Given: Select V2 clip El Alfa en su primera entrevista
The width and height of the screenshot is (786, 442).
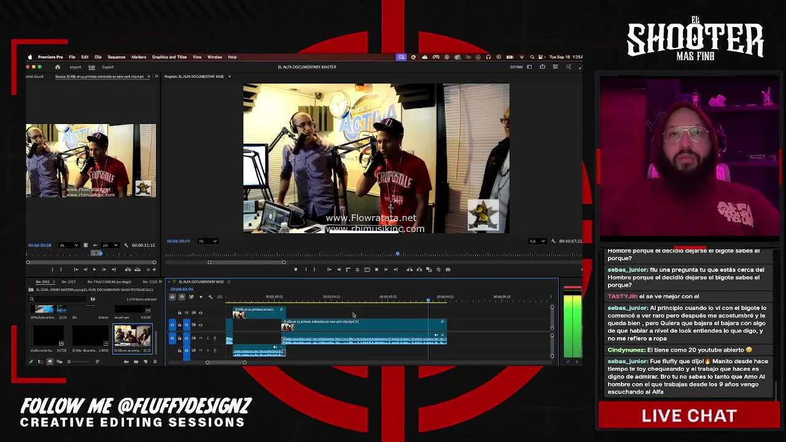Looking at the screenshot, I should [x=259, y=313].
